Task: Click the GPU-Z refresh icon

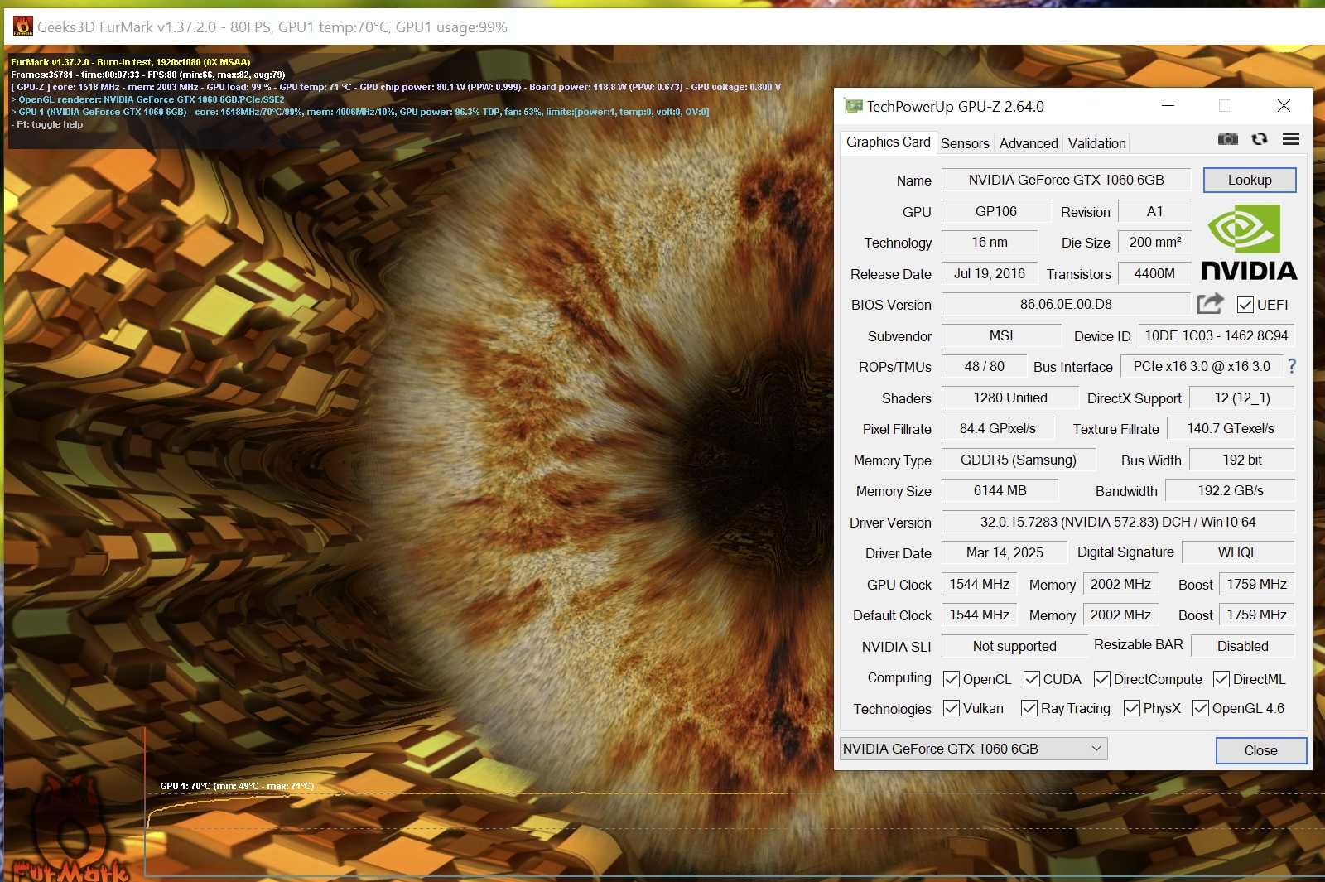Action: (1260, 139)
